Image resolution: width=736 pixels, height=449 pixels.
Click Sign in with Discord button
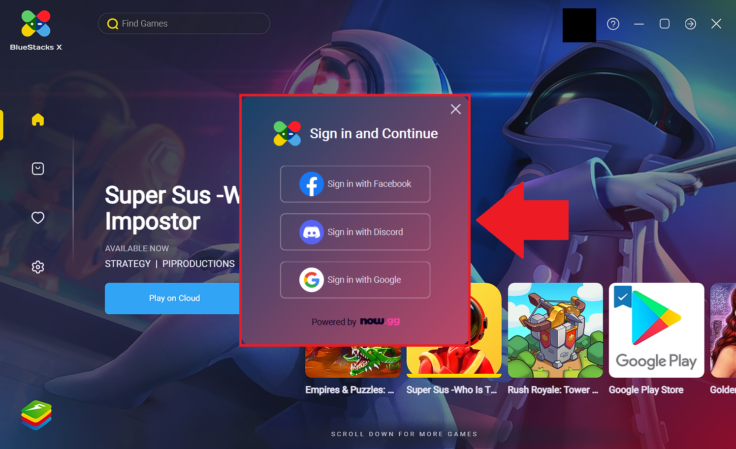pos(355,232)
